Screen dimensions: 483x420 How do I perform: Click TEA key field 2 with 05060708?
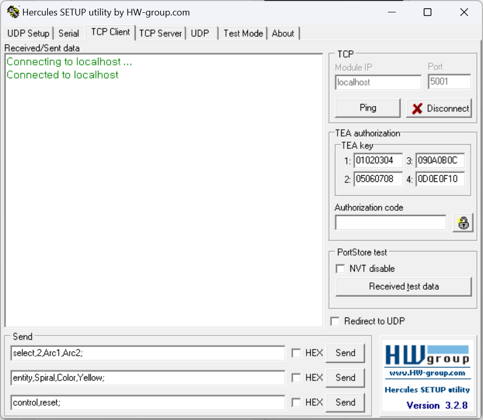tap(378, 179)
